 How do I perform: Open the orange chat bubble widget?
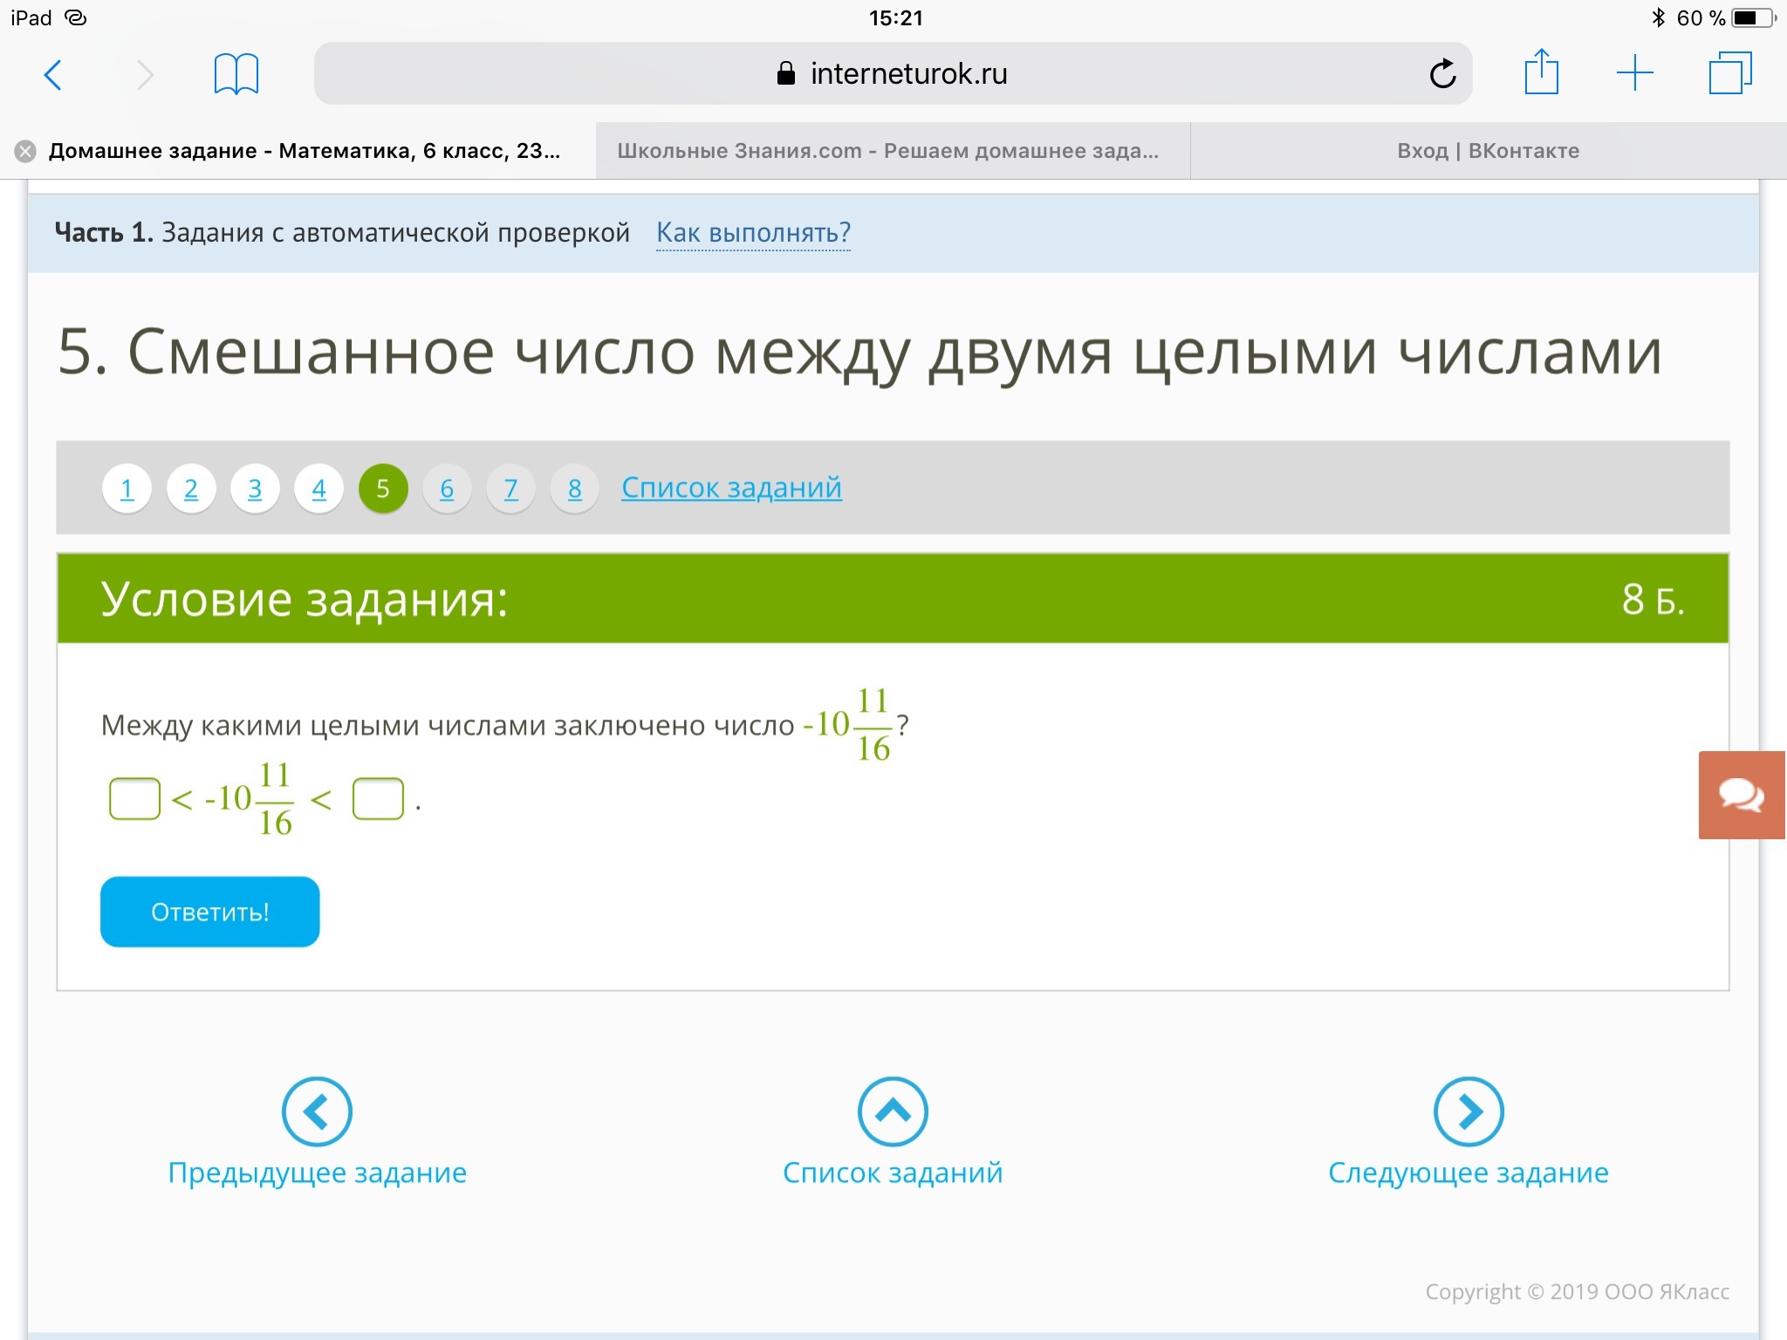[1741, 795]
